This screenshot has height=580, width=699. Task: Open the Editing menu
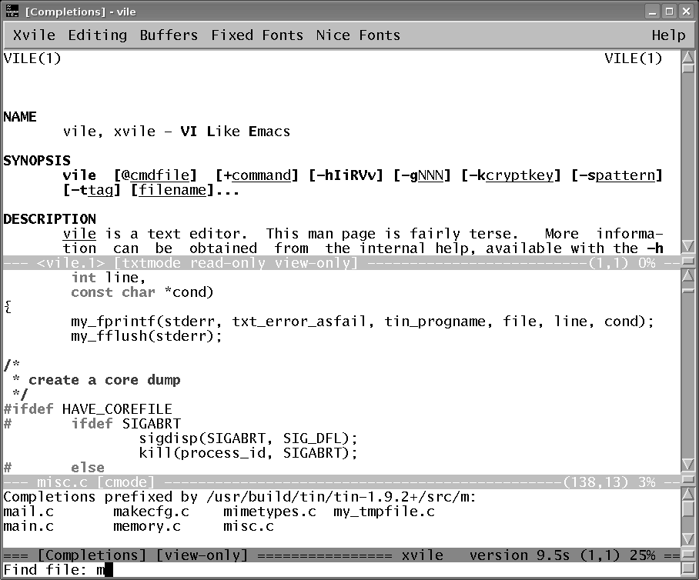pos(97,35)
